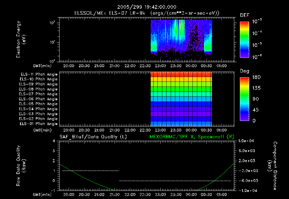Click the 10⁻⁶ DEF scale value
The image size is (289, 199).
257,57
